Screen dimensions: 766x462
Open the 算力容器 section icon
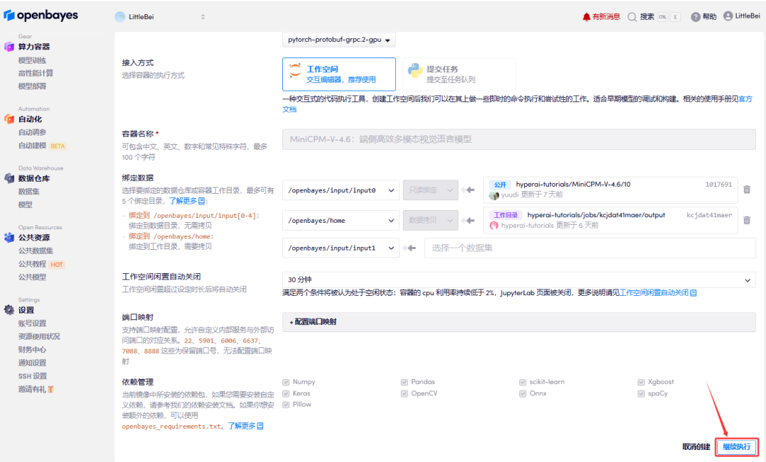pyautogui.click(x=9, y=47)
